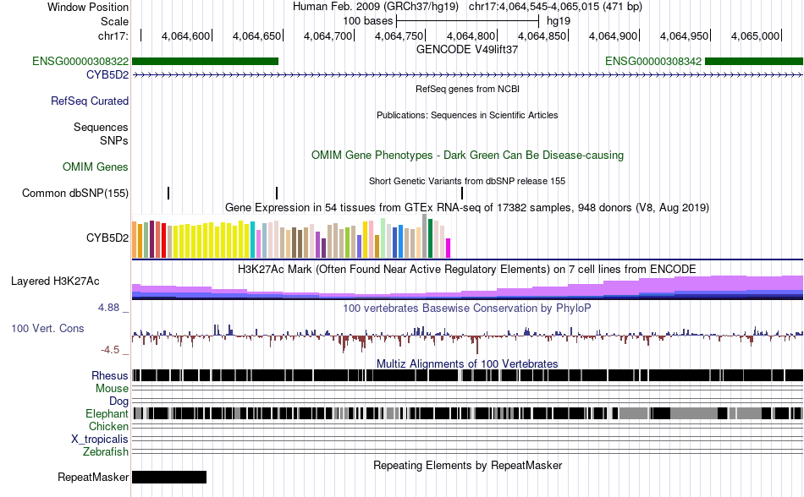Image resolution: width=804 pixels, height=497 pixels.
Task: Open the RefSeq Curated track label
Action: 90,101
